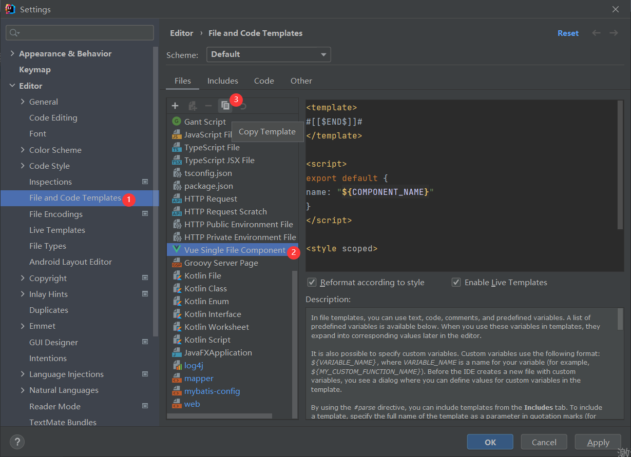Screen dimensions: 631x457
Task: Click the back navigation arrow
Action: 596,33
